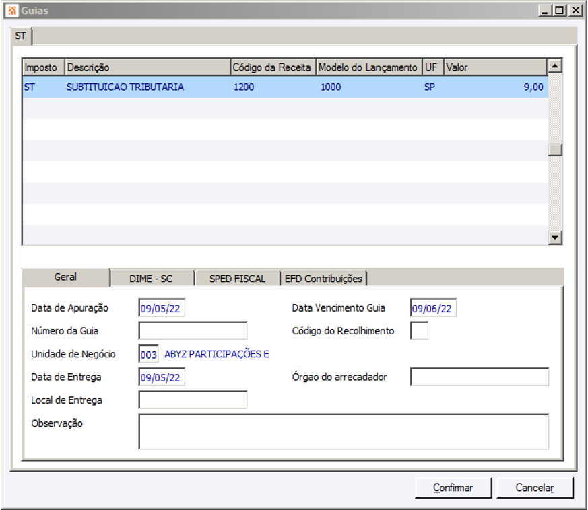The height and width of the screenshot is (510, 588).
Task: Maximize the Guias window
Action: tap(559, 11)
